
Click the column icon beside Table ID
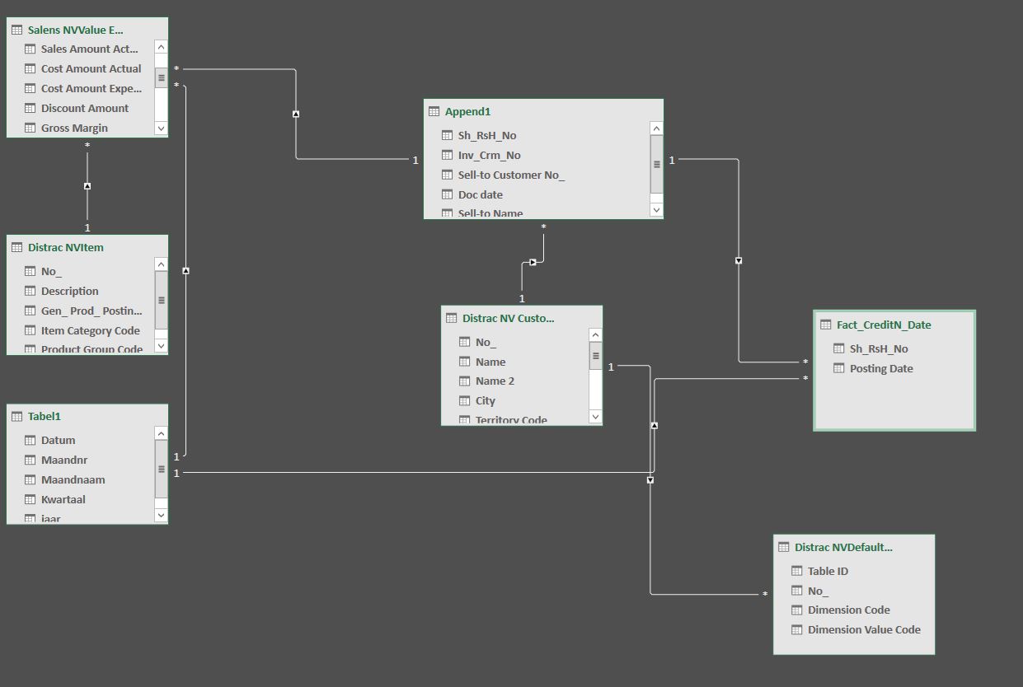[797, 571]
